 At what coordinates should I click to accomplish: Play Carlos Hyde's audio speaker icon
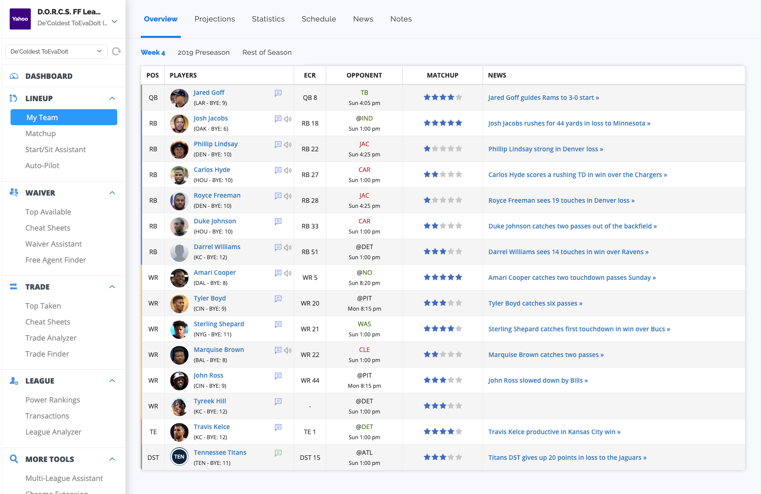[288, 170]
